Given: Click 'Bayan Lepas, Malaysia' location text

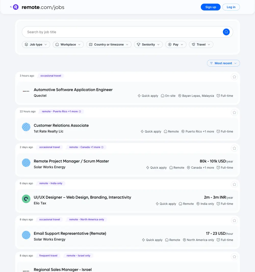Looking at the screenshot, I should [x=198, y=96].
